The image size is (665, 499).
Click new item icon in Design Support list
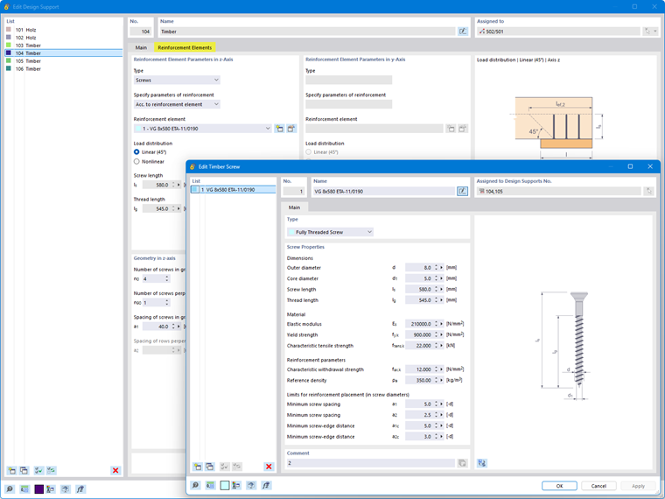12,470
